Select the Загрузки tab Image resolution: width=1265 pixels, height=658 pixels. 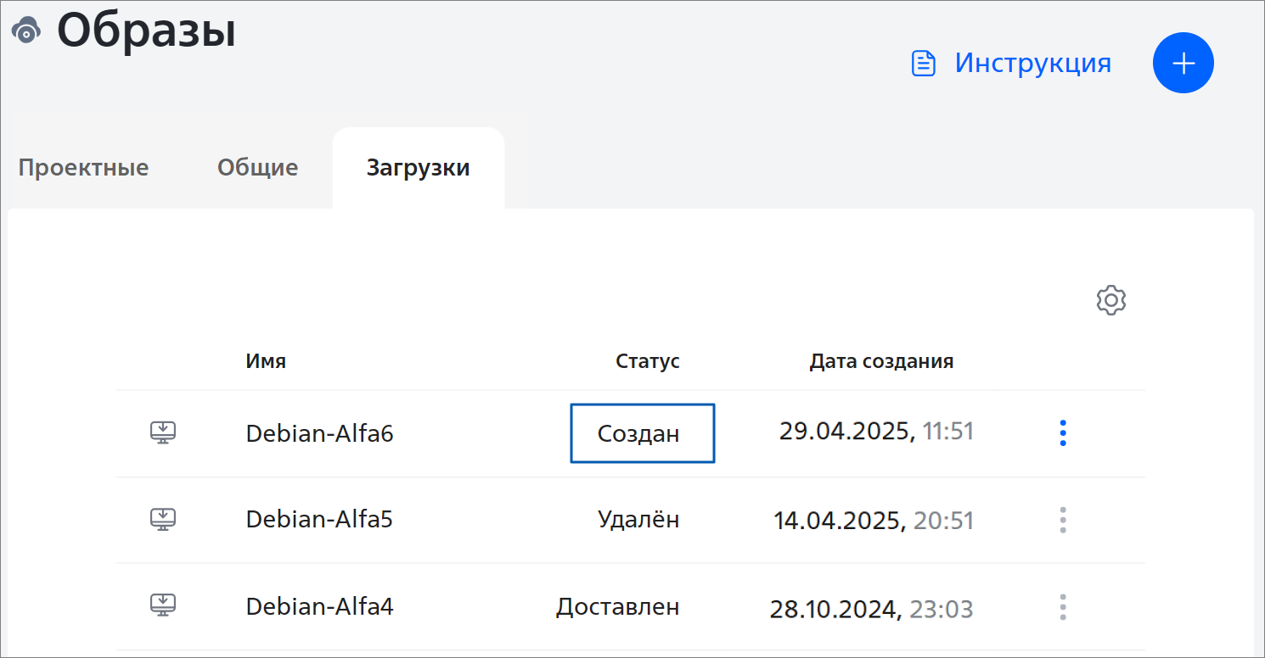(x=419, y=168)
